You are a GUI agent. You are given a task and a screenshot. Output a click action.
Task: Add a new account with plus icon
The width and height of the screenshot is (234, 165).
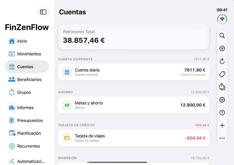click(x=222, y=125)
